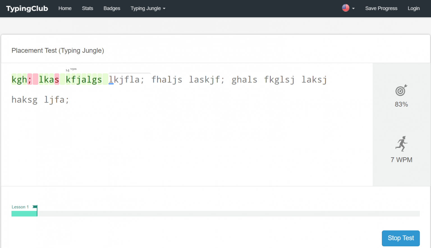Expand the language selector caret
Screen dimensions: 431x248
coord(353,8)
